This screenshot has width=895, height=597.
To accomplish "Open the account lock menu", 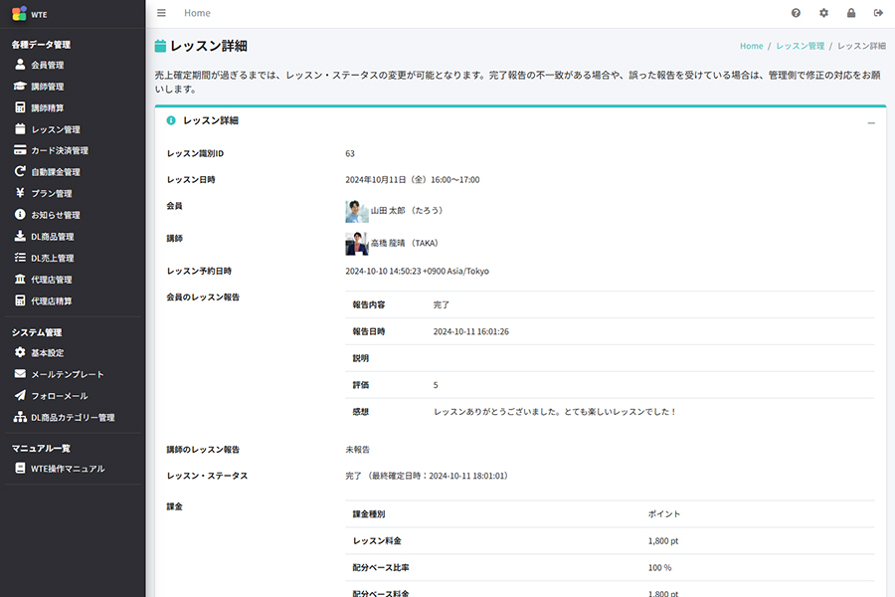I will [849, 13].
